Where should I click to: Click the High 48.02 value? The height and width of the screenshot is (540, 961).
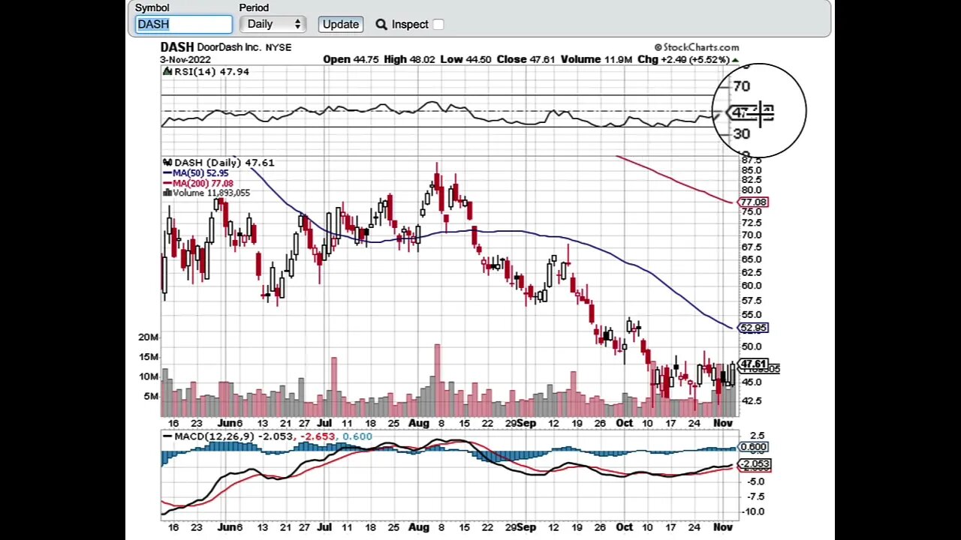click(x=409, y=59)
